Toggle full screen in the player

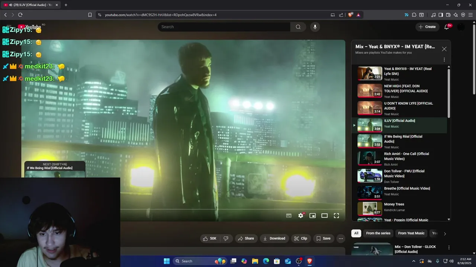[x=337, y=215]
